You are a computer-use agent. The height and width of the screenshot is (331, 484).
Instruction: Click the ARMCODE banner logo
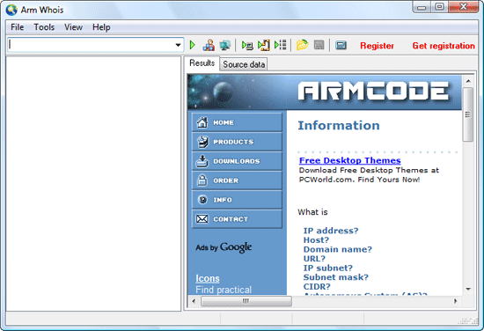pos(373,92)
